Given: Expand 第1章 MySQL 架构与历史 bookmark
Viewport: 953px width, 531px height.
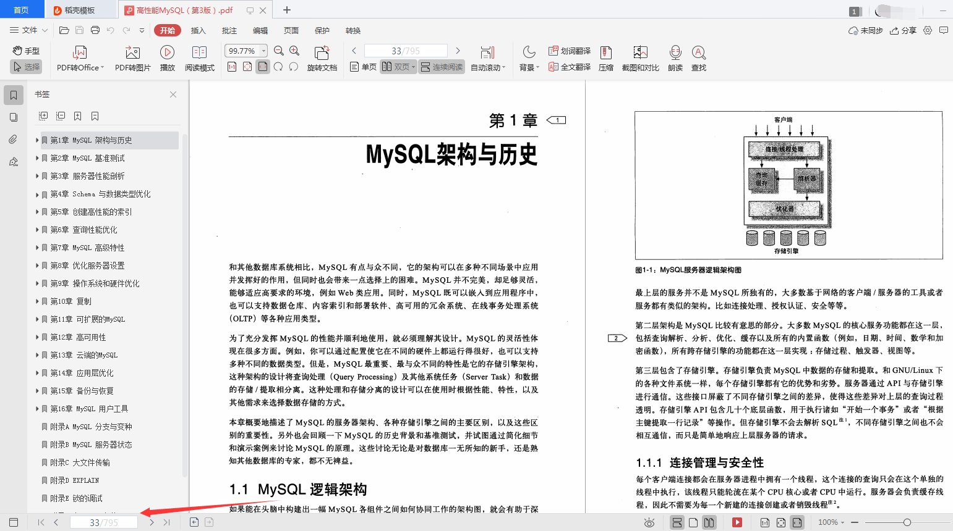Looking at the screenshot, I should [37, 140].
